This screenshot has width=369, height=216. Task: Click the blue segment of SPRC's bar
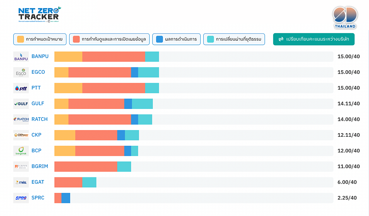click(66, 198)
